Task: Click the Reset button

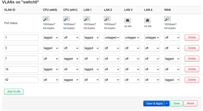Action: coord(190,103)
